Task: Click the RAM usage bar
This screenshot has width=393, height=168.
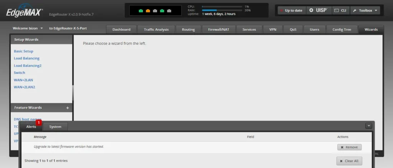Action: point(222,10)
